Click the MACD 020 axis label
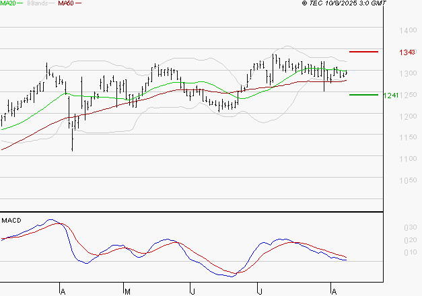422x296 pixels. tap(411, 240)
